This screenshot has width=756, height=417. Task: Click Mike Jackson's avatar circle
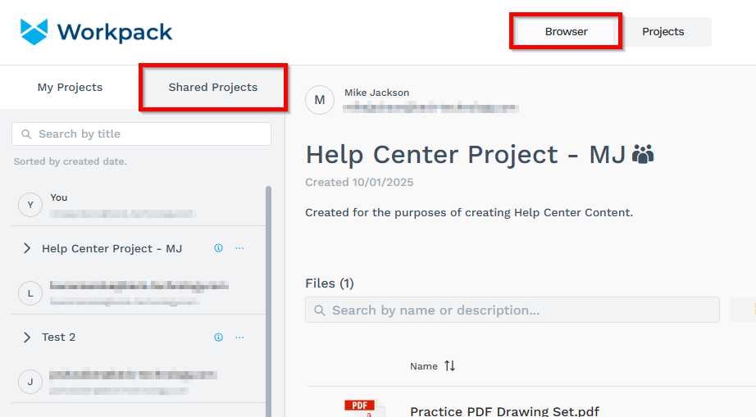tap(320, 100)
